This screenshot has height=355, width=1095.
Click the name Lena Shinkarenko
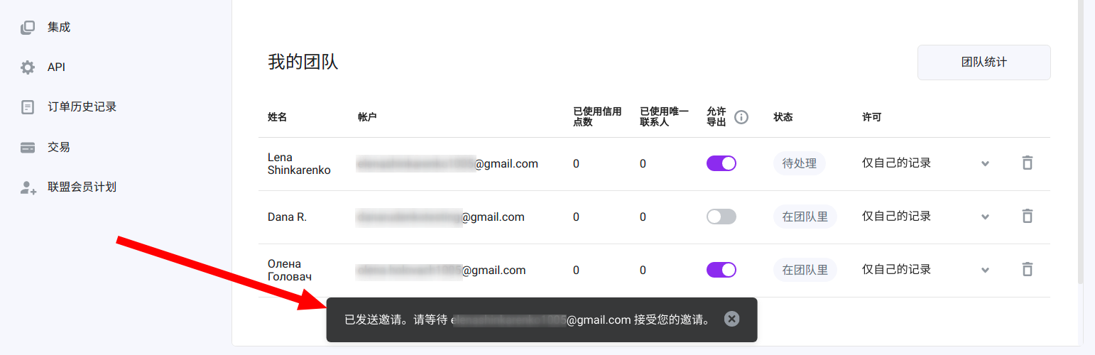click(x=299, y=163)
